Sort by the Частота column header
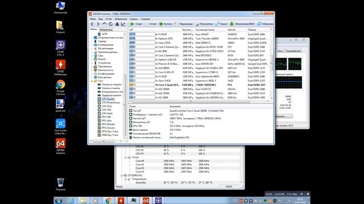Image resolution: width=364 pixels, height=204 pixels. (x=187, y=30)
